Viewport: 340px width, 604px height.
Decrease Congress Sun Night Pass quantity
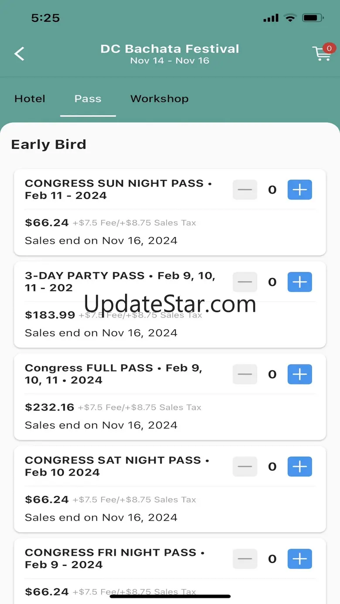245,190
